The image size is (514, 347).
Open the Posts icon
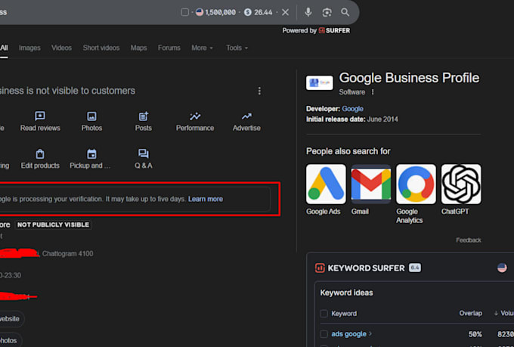pyautogui.click(x=144, y=116)
